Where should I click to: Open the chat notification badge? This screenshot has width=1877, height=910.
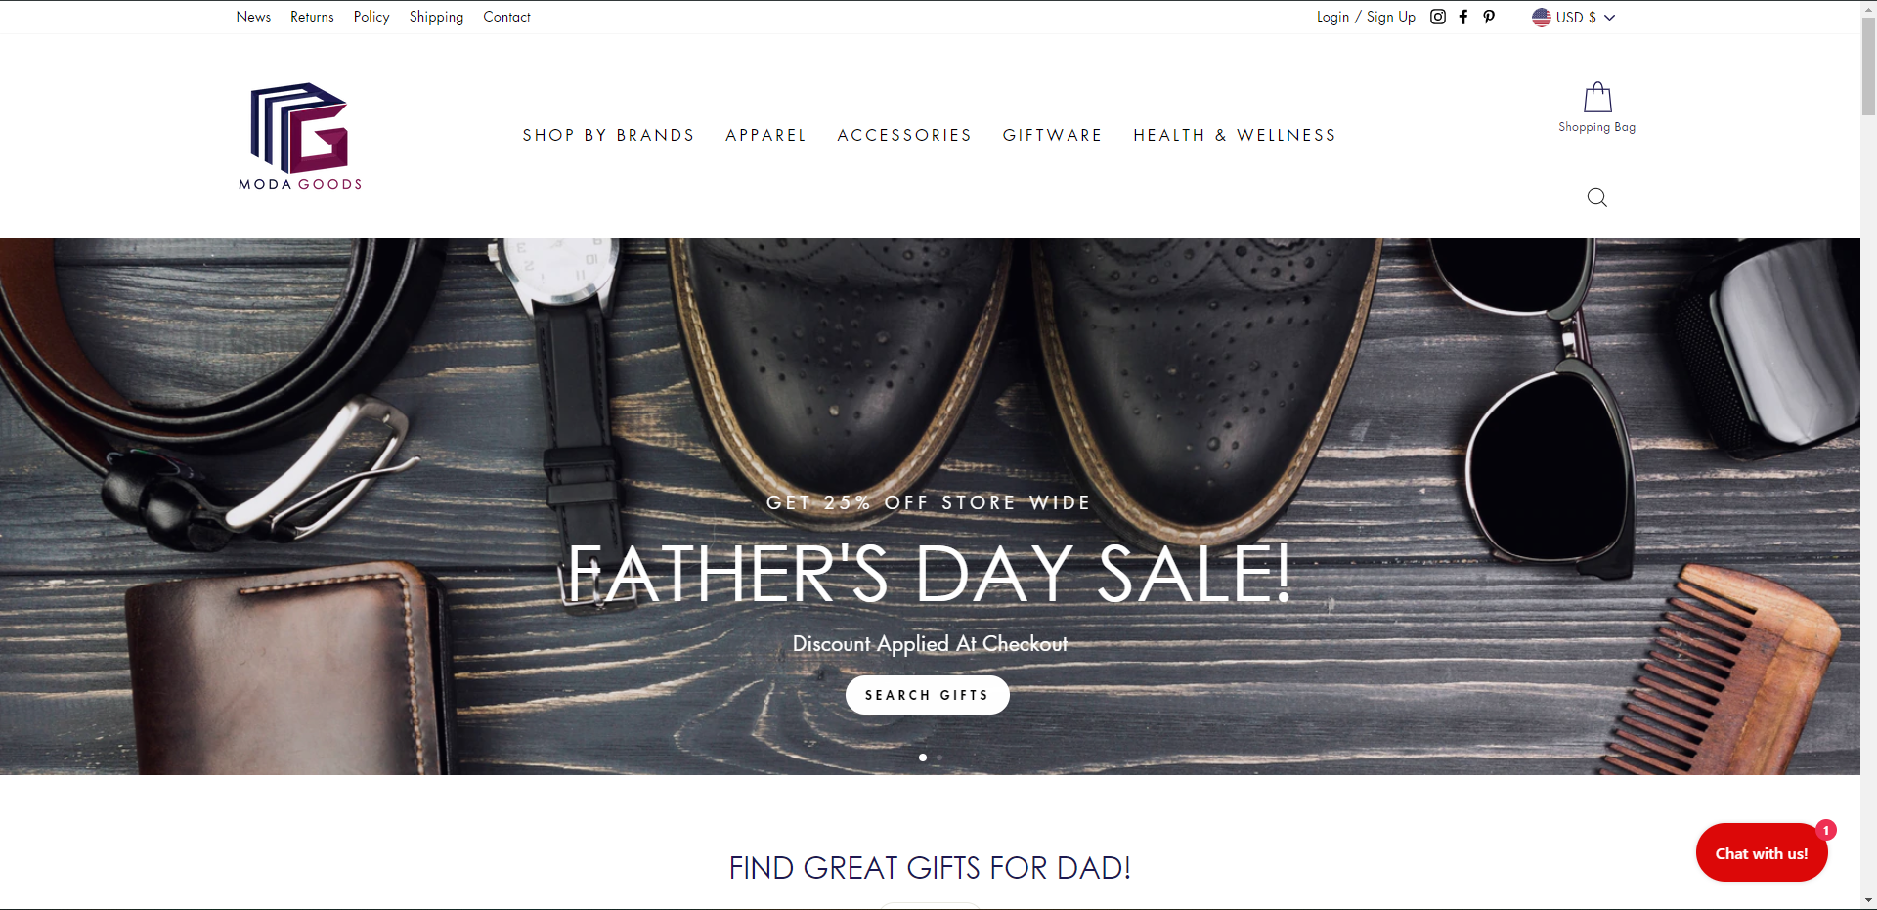[x=1825, y=830]
